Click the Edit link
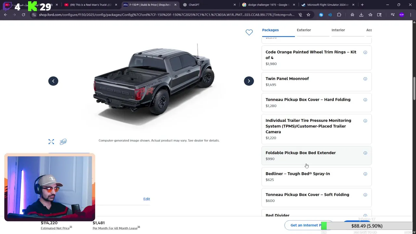Image resolution: width=416 pixels, height=234 pixels. pyautogui.click(x=147, y=199)
